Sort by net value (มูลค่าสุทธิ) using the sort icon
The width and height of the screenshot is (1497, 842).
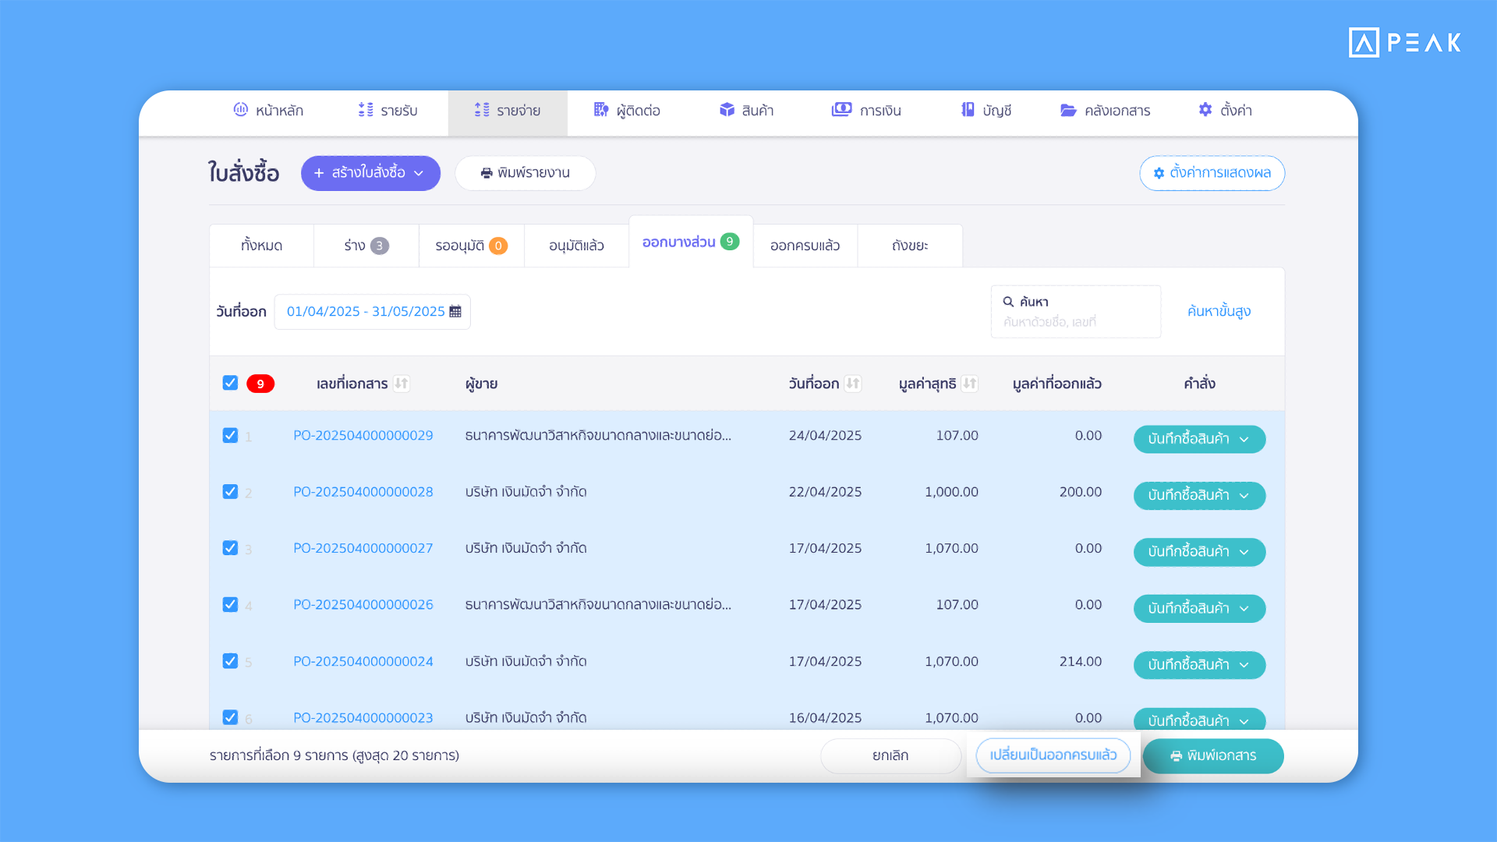pos(970,384)
